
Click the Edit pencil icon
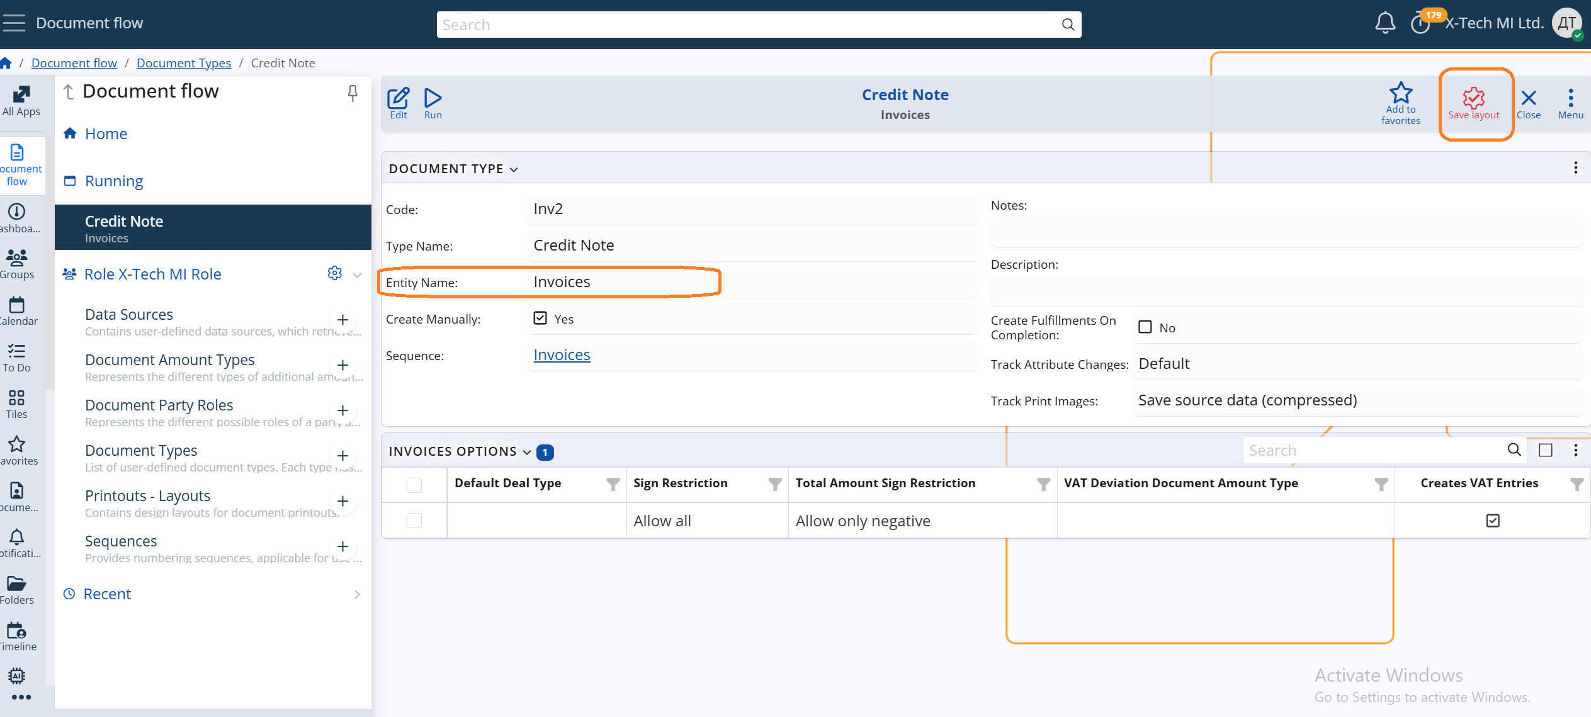399,103
